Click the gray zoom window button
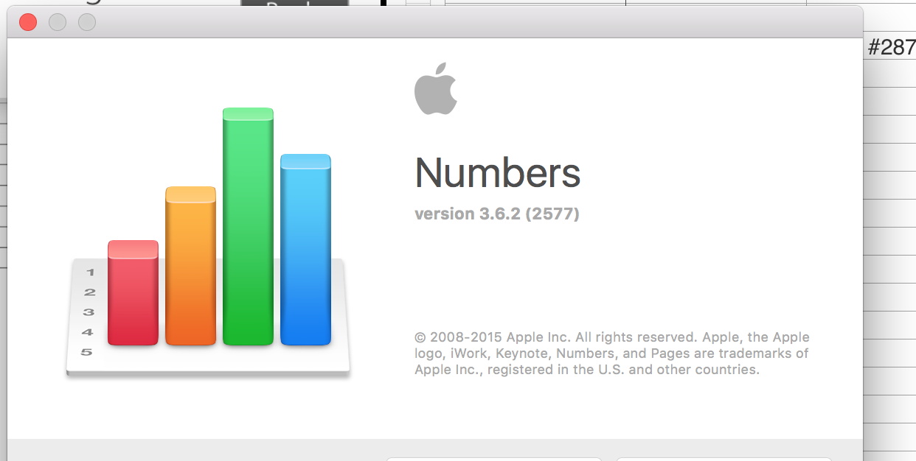Image resolution: width=916 pixels, height=461 pixels. point(87,22)
